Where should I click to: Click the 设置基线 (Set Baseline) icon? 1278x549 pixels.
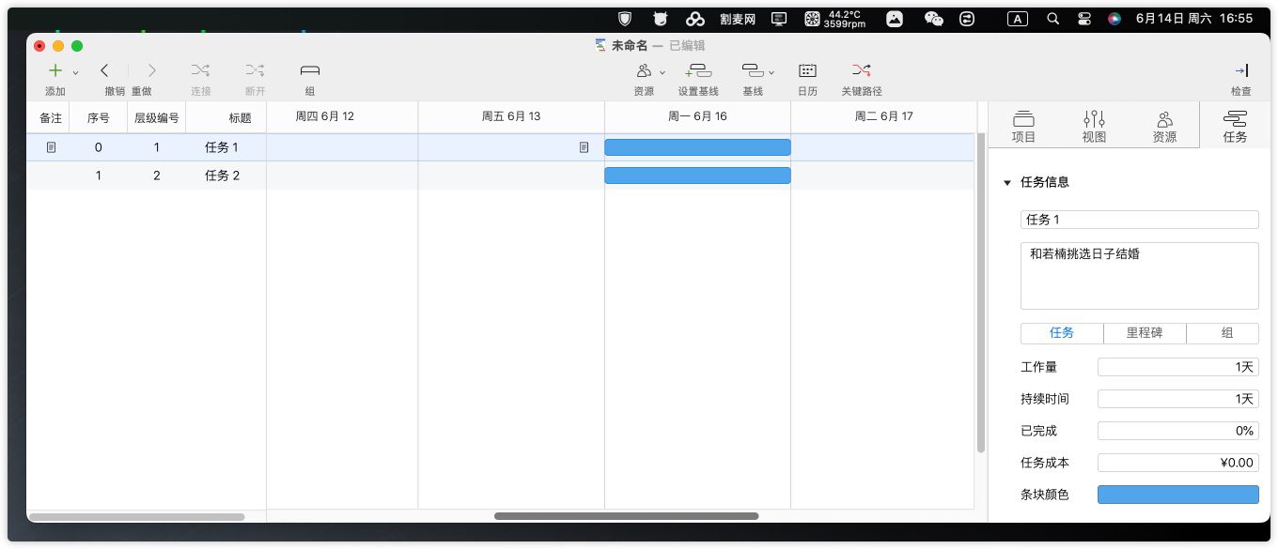698,70
